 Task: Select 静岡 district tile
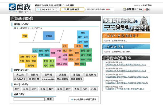[x=77, y=64]
